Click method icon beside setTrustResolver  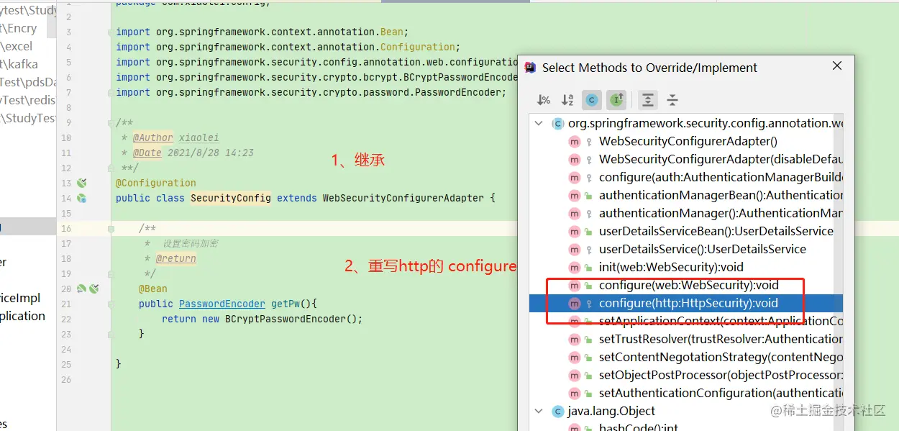click(x=575, y=340)
